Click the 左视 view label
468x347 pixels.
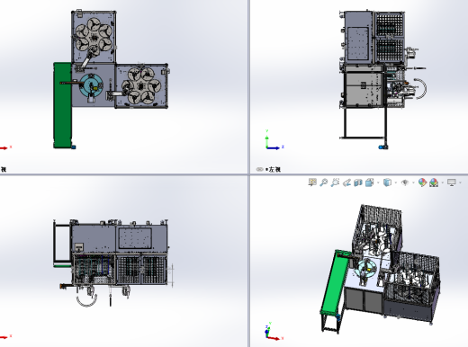point(274,170)
